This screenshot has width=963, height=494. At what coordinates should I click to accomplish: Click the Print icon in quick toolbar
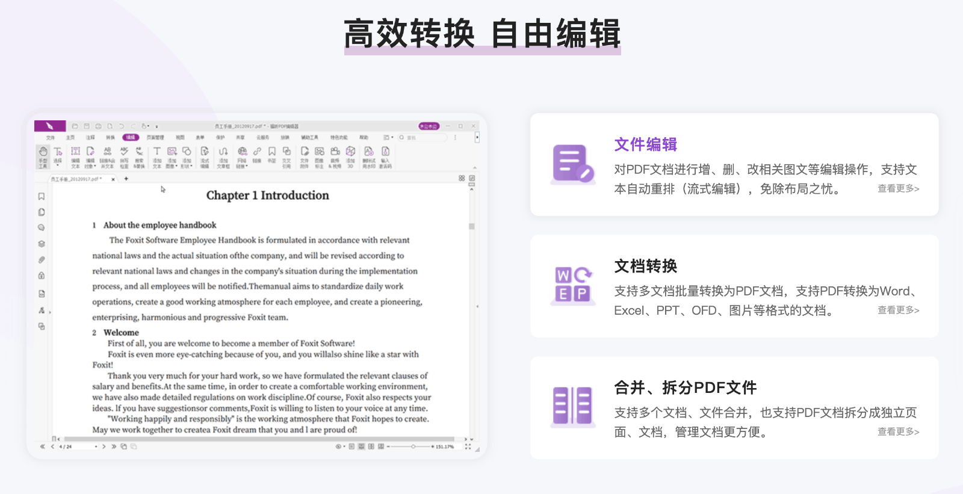[x=98, y=126]
